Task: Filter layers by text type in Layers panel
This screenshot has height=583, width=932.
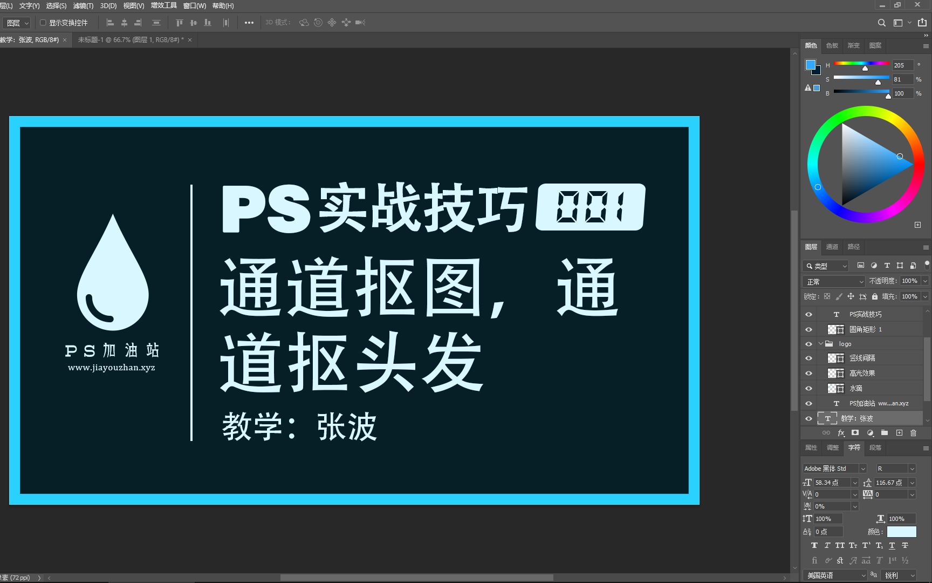Action: point(887,265)
